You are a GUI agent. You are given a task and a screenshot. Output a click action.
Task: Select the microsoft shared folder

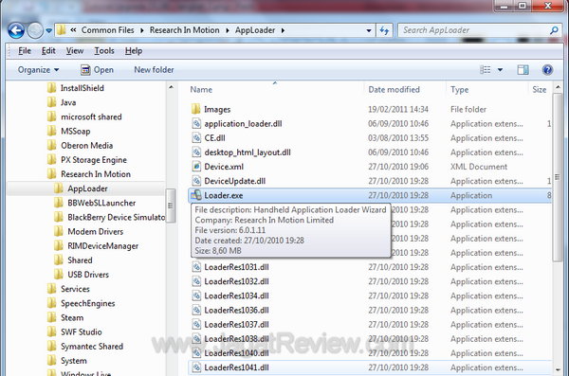coord(91,116)
